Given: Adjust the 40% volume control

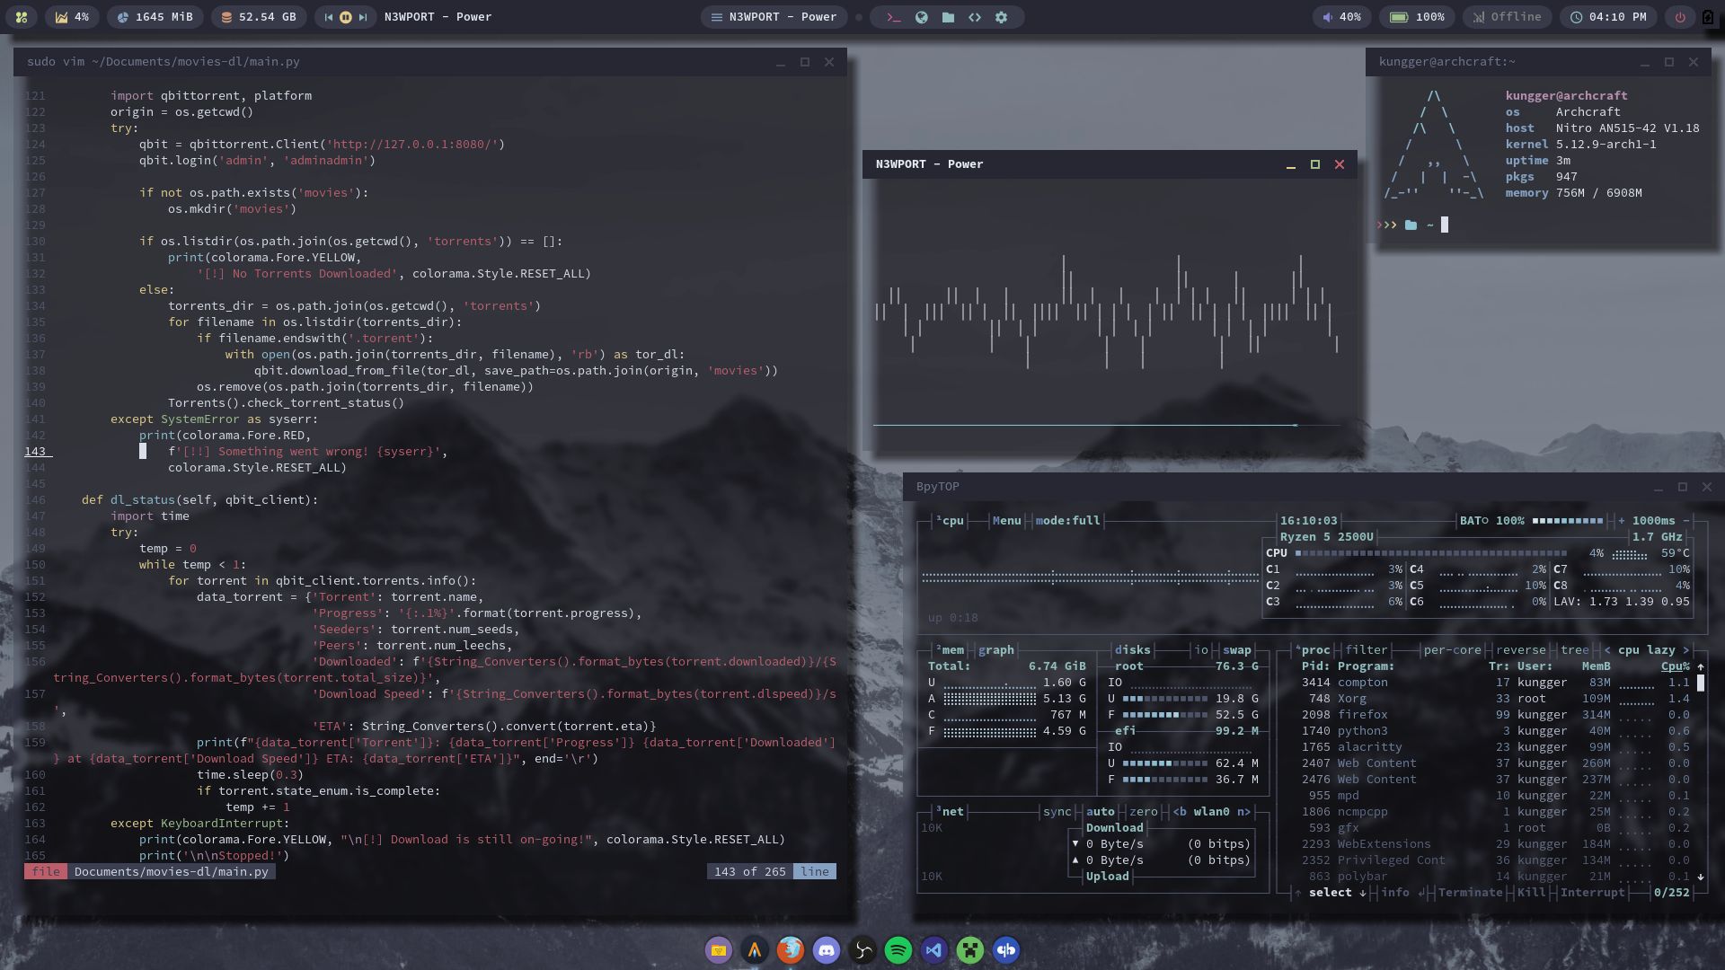Looking at the screenshot, I should point(1340,16).
